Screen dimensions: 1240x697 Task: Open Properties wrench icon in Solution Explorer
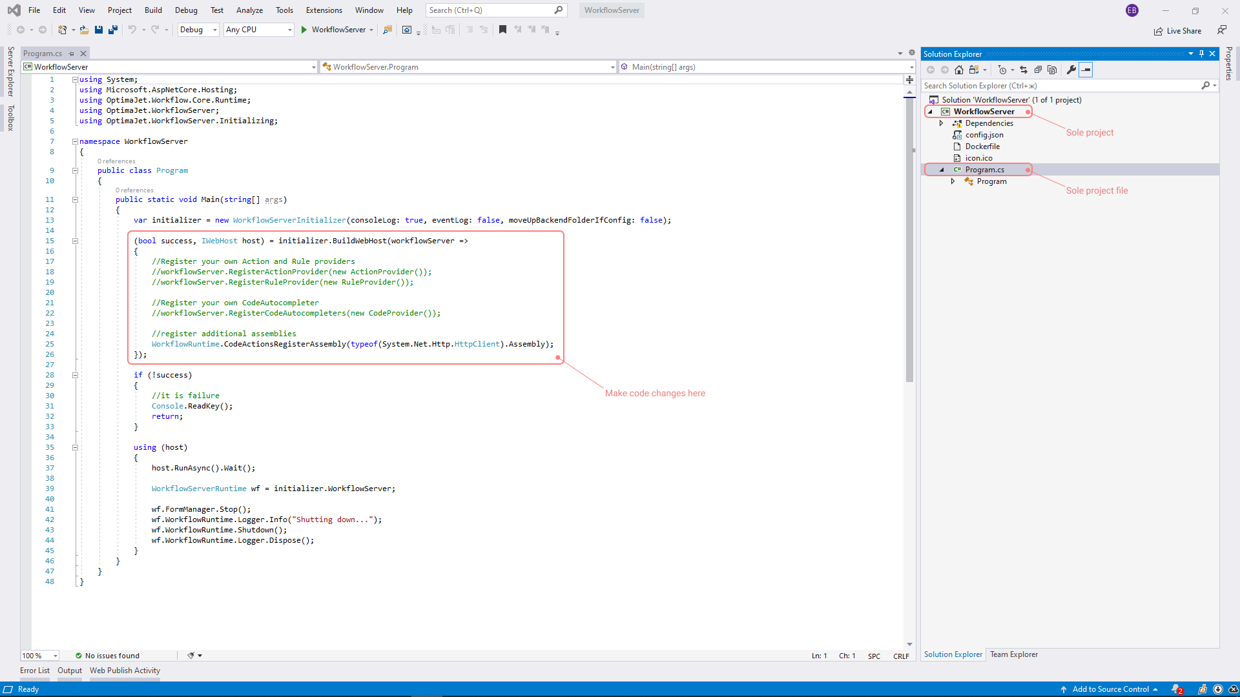click(1071, 70)
